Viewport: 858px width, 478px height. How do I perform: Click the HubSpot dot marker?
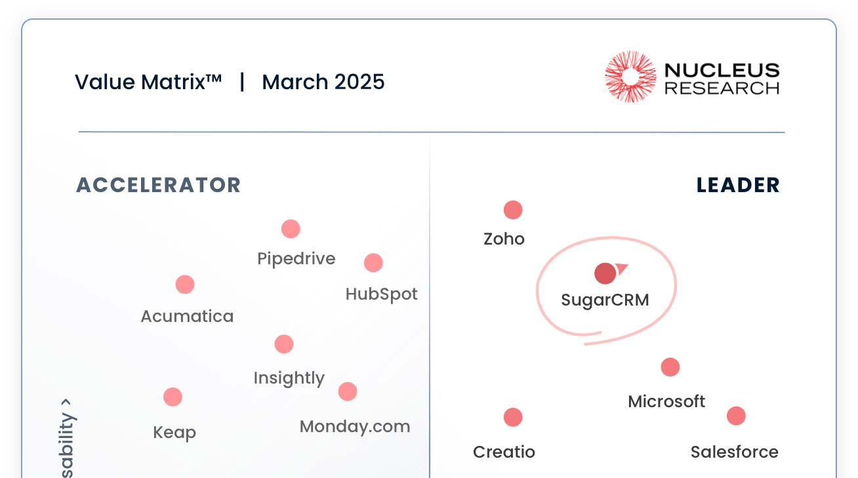pyautogui.click(x=373, y=263)
